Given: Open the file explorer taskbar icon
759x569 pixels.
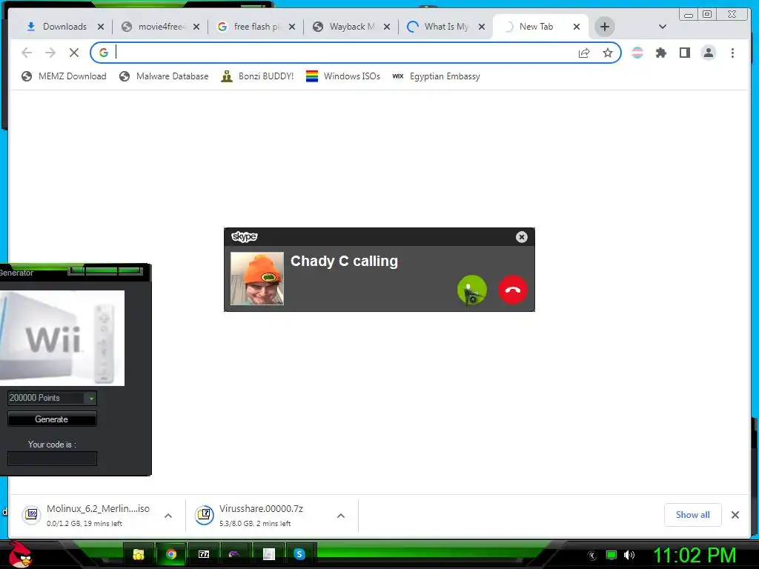Looking at the screenshot, I should (x=139, y=554).
